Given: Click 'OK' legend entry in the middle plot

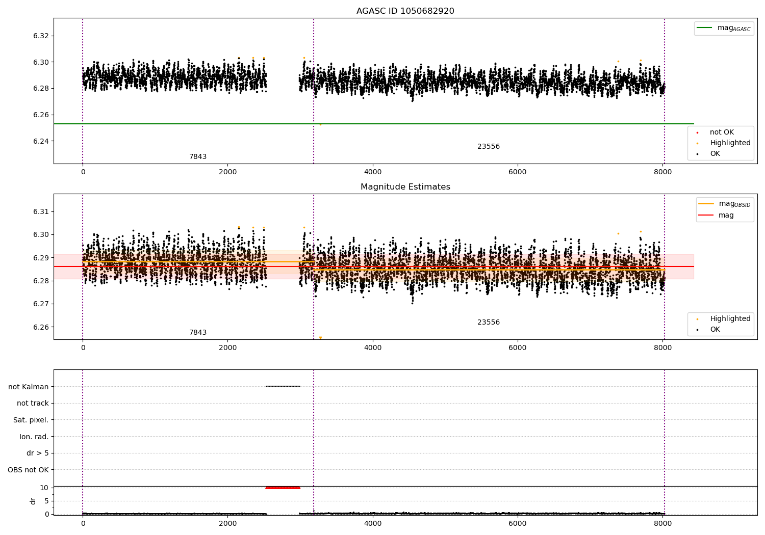Looking at the screenshot, I should pyautogui.click(x=715, y=329).
